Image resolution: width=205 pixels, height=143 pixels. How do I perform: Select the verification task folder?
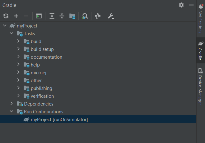pos(42,96)
